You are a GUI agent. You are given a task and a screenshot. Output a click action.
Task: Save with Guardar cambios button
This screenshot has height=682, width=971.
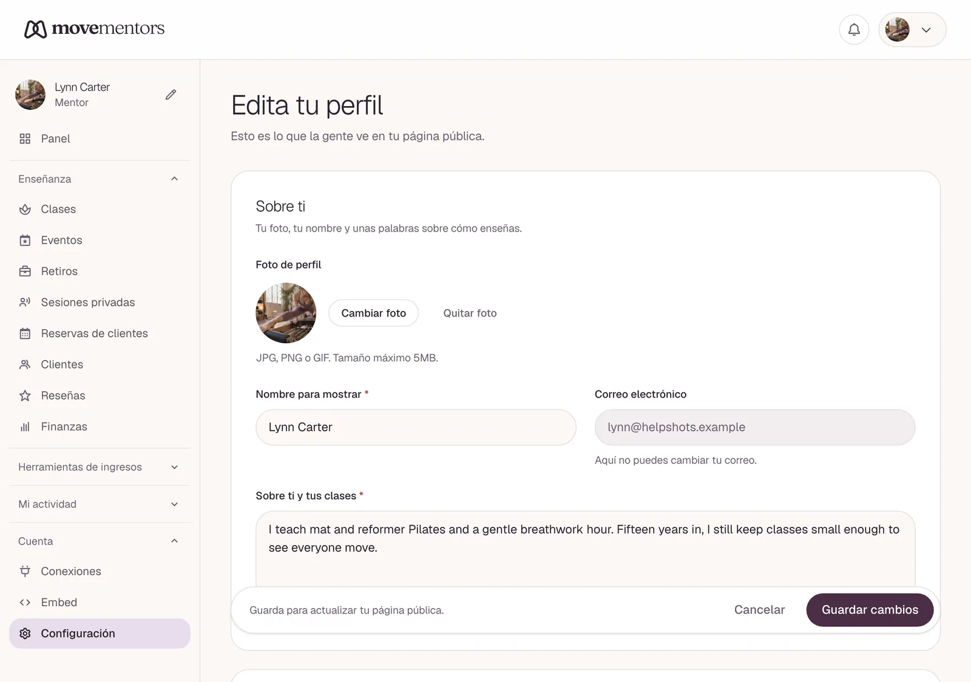(870, 610)
